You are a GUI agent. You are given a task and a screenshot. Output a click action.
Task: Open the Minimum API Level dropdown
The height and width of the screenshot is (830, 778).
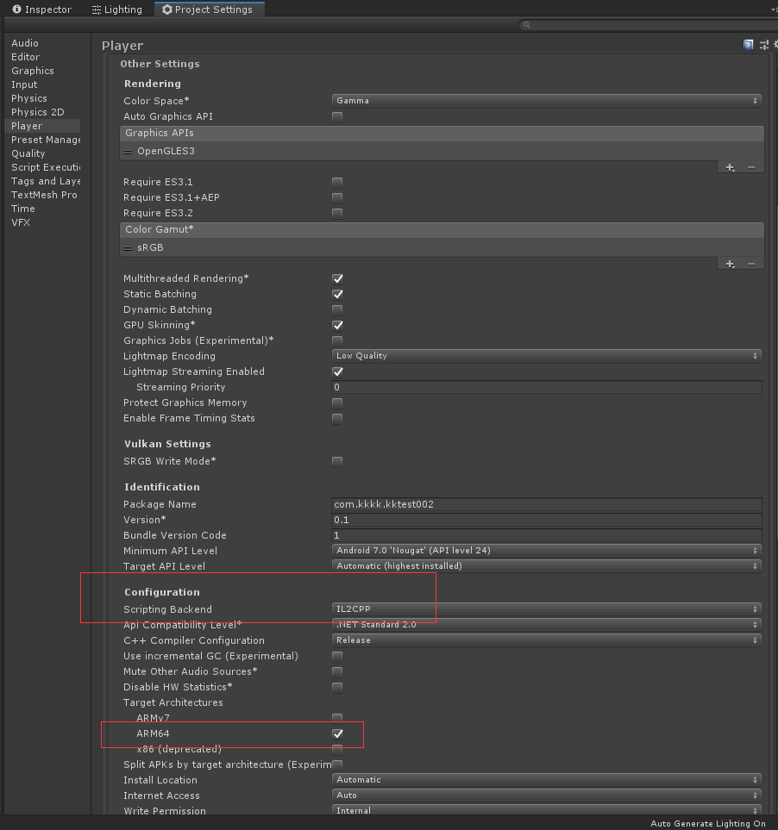pyautogui.click(x=546, y=550)
